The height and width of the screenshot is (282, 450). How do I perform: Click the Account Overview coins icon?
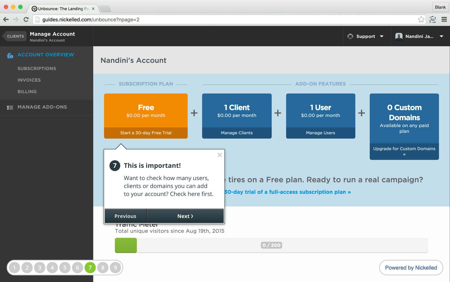[10, 56]
